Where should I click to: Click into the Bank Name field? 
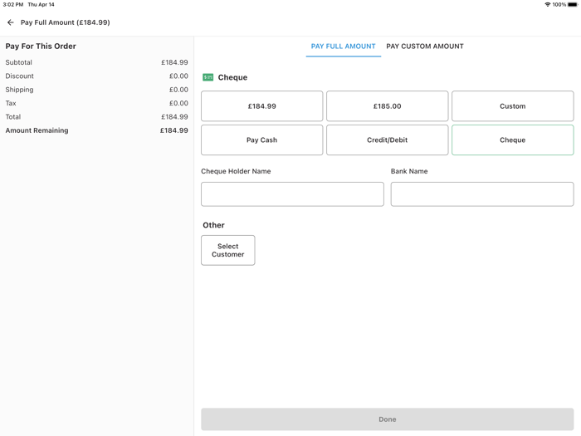pos(481,194)
